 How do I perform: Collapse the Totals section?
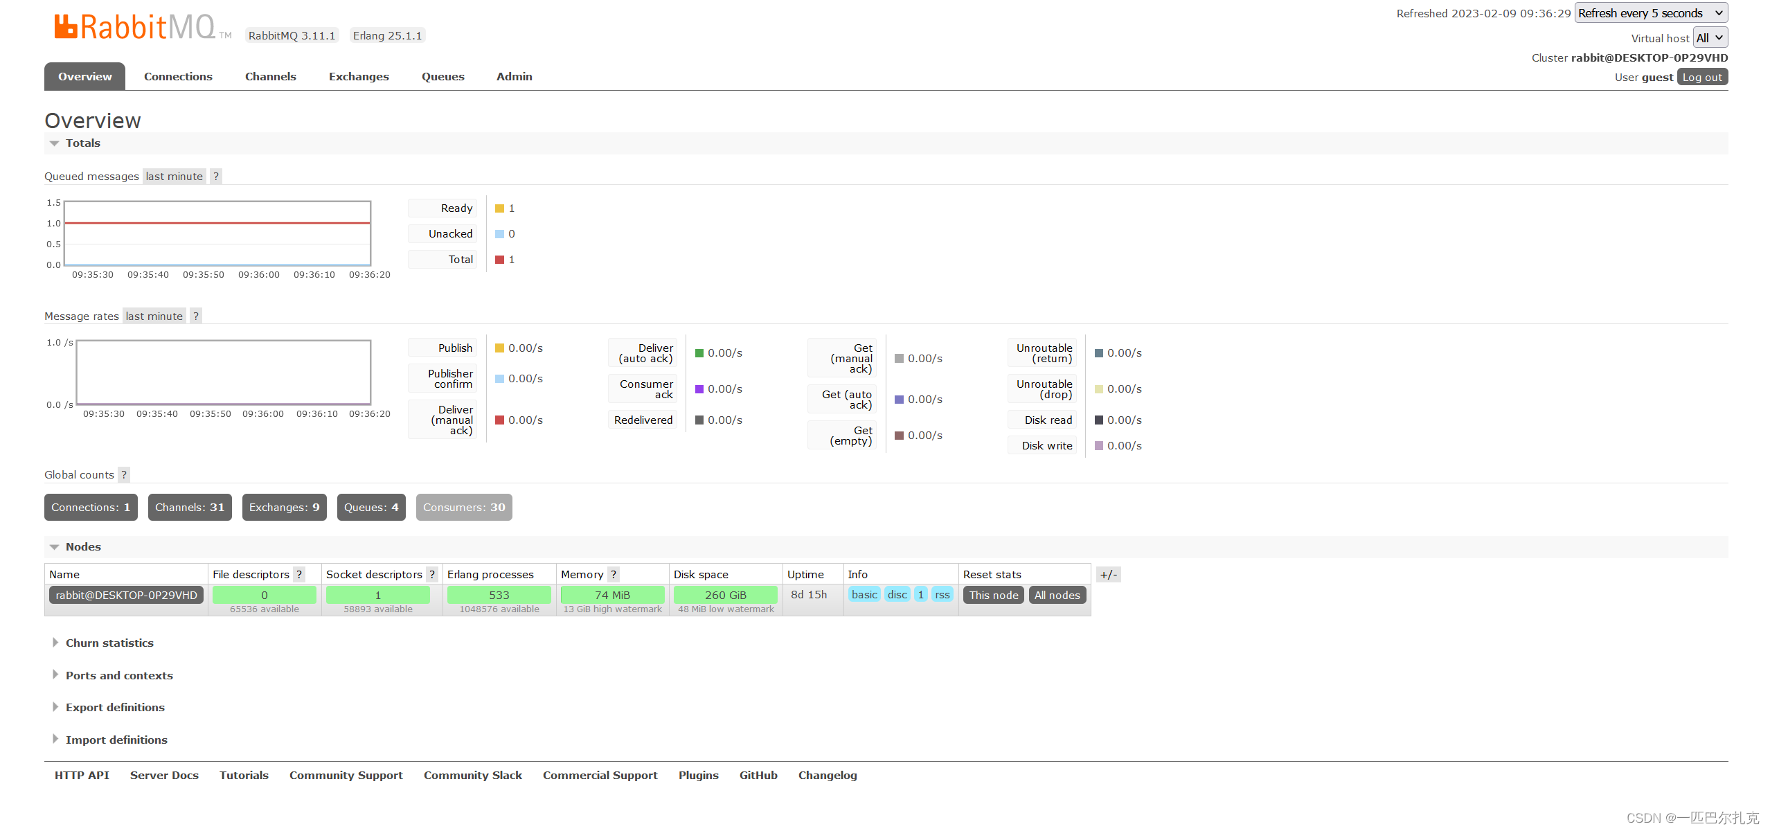click(x=82, y=143)
